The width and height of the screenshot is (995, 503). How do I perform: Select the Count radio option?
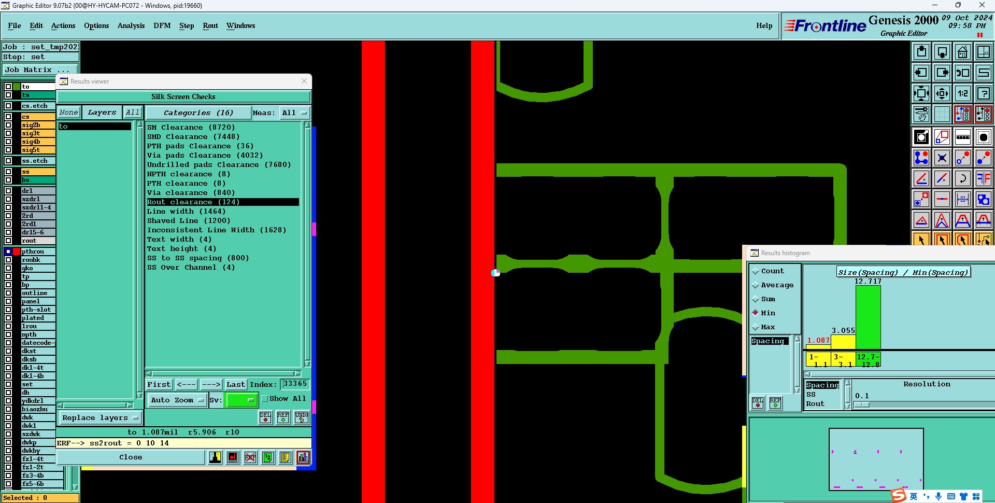pyautogui.click(x=756, y=271)
